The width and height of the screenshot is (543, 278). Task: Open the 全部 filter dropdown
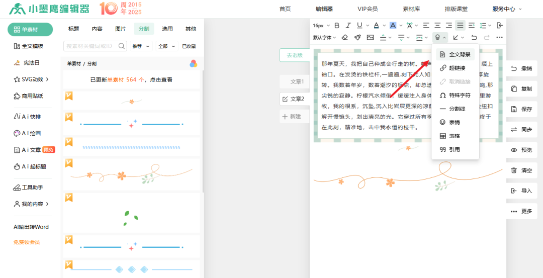point(166,46)
